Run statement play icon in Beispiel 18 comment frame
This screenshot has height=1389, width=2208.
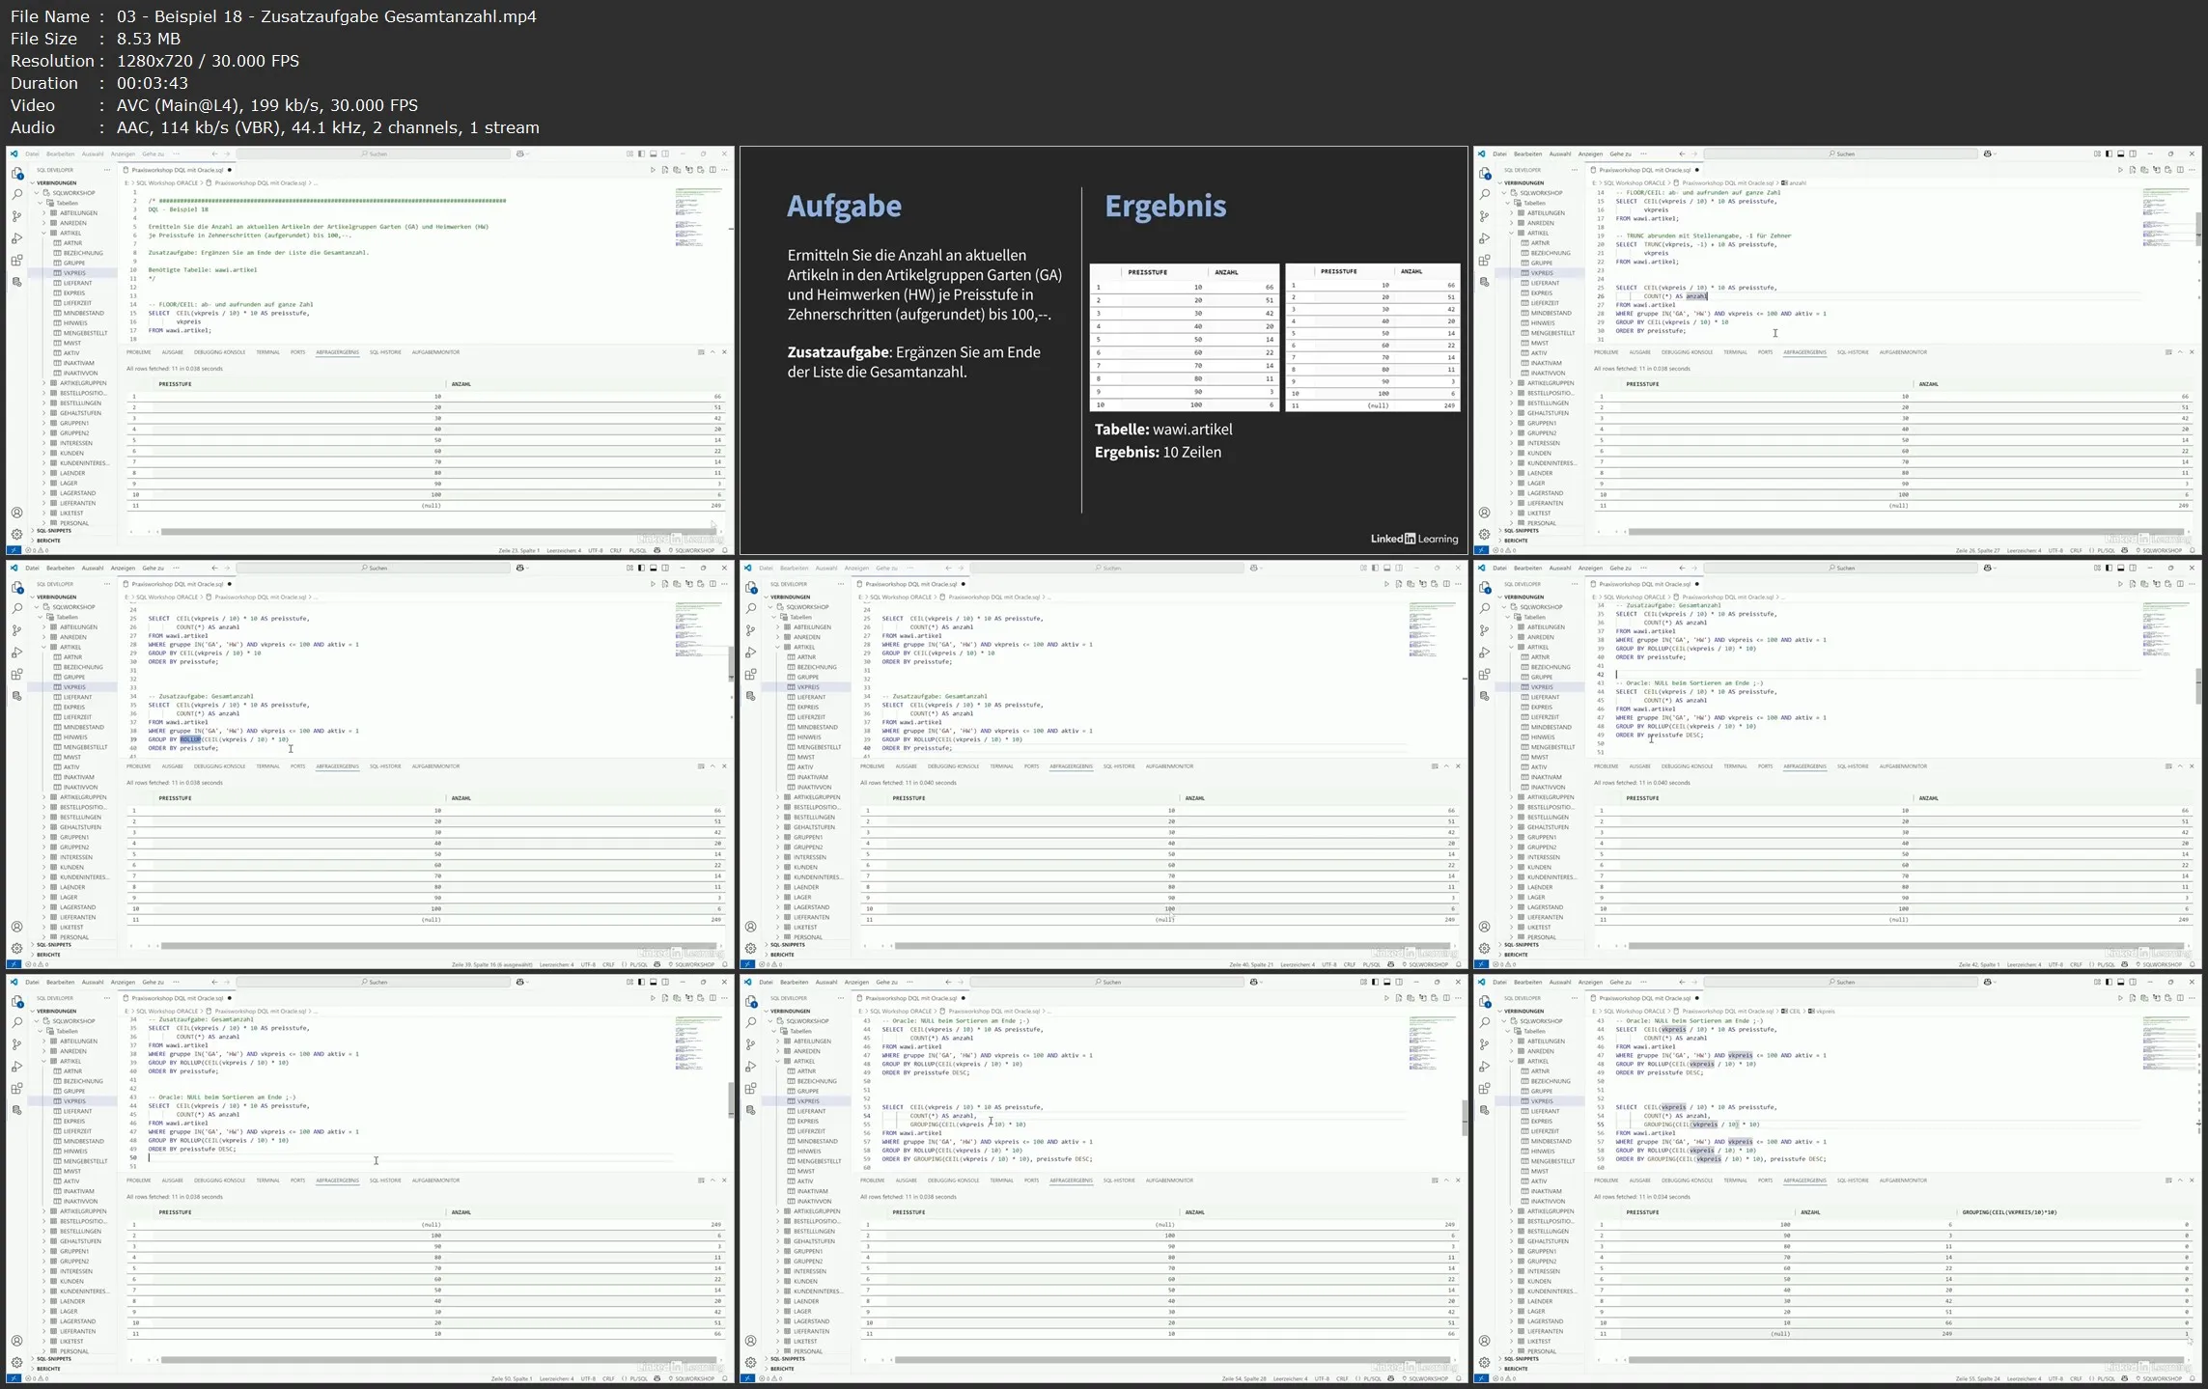click(x=653, y=170)
